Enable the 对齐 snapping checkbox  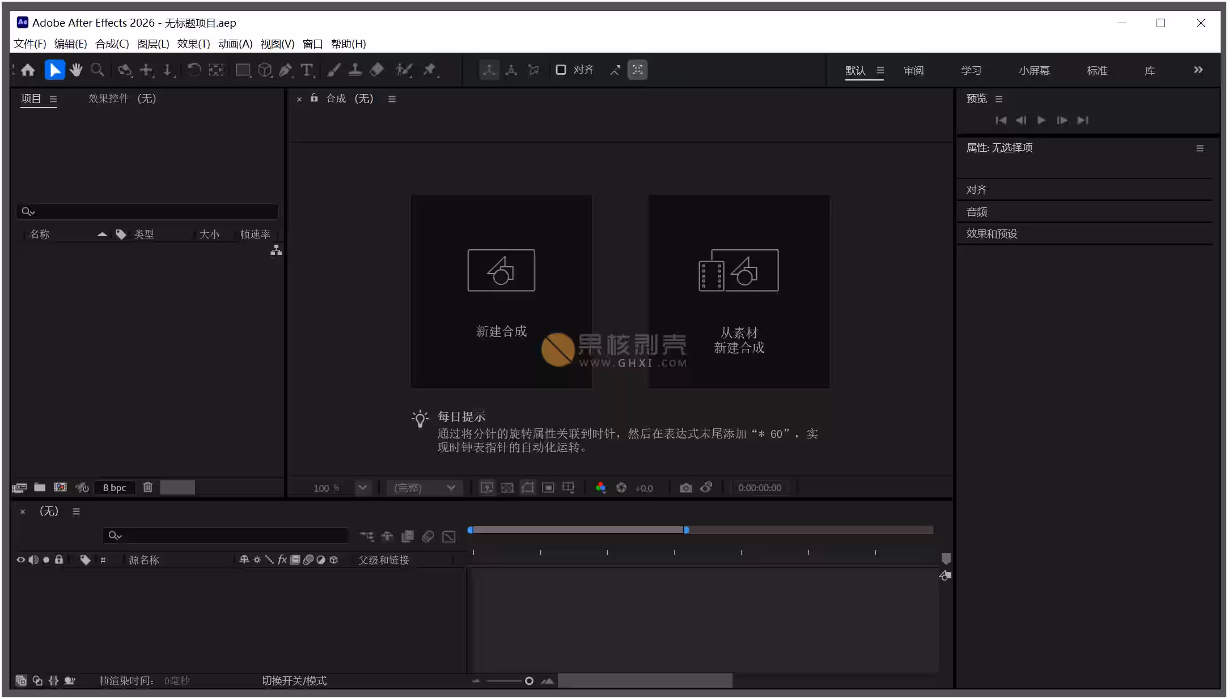click(x=561, y=70)
